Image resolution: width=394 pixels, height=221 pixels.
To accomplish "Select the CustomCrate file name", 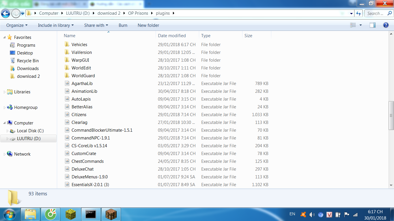I will [84, 154].
